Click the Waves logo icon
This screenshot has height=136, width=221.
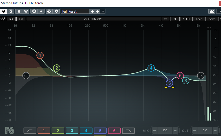pyautogui.click(x=3, y=19)
